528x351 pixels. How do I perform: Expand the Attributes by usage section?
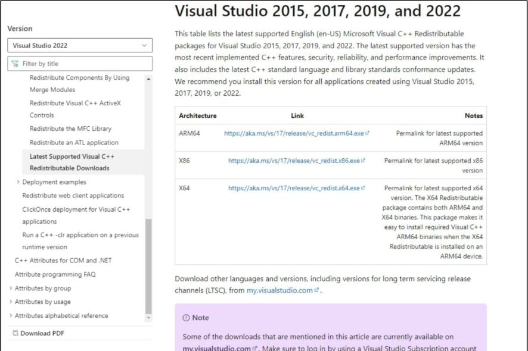pos(10,302)
